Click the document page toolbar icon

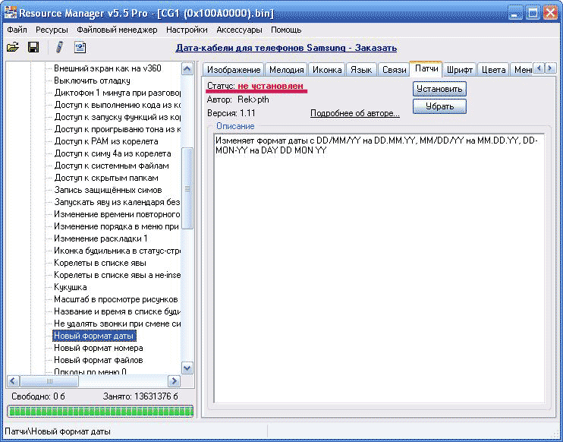pos(80,47)
